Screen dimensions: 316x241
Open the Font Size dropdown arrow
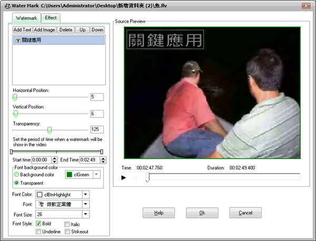coord(85,214)
